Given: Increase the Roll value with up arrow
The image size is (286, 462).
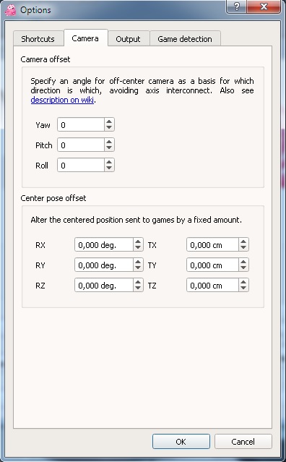Looking at the screenshot, I should point(109,162).
